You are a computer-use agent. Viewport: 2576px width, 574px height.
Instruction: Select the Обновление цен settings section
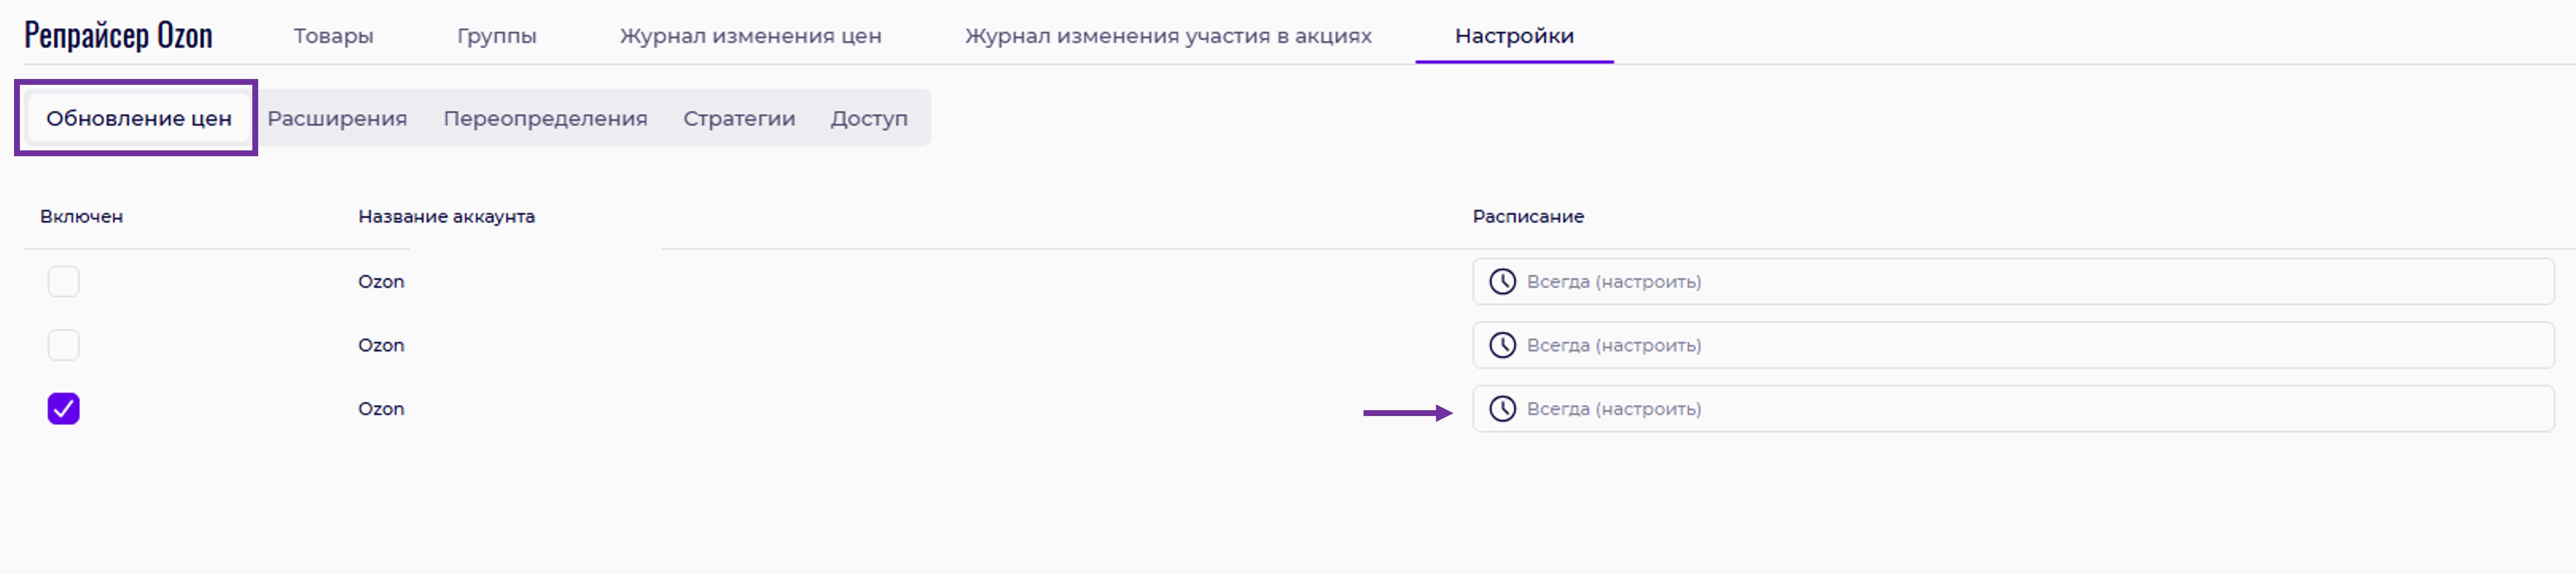click(138, 119)
